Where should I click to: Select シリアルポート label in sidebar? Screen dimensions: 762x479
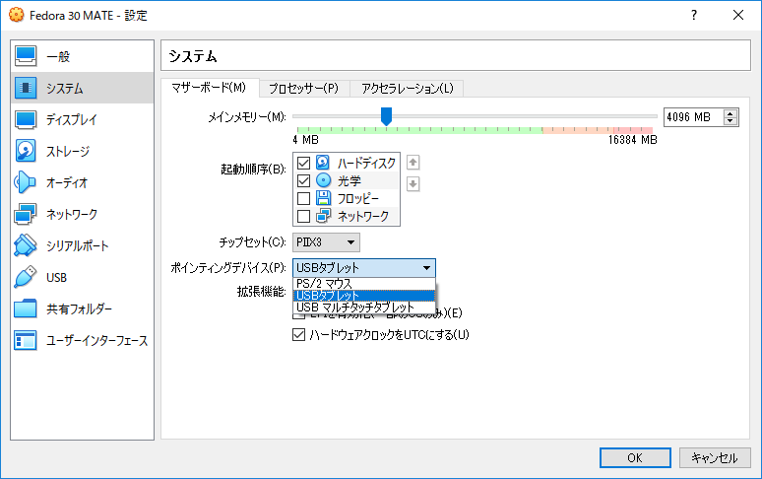coord(77,246)
